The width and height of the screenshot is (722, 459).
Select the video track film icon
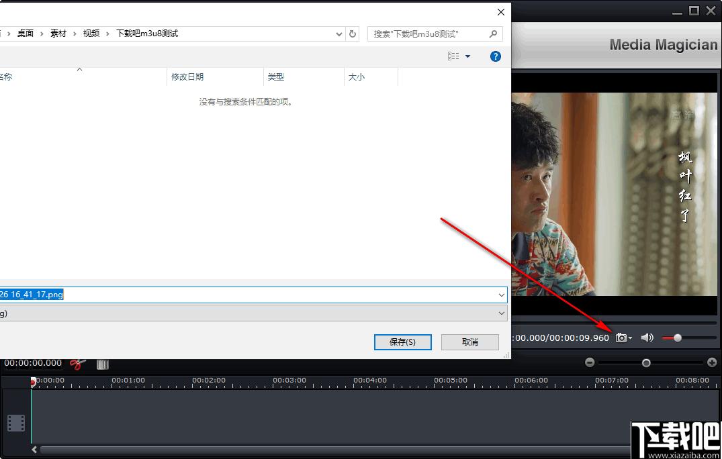[16, 423]
